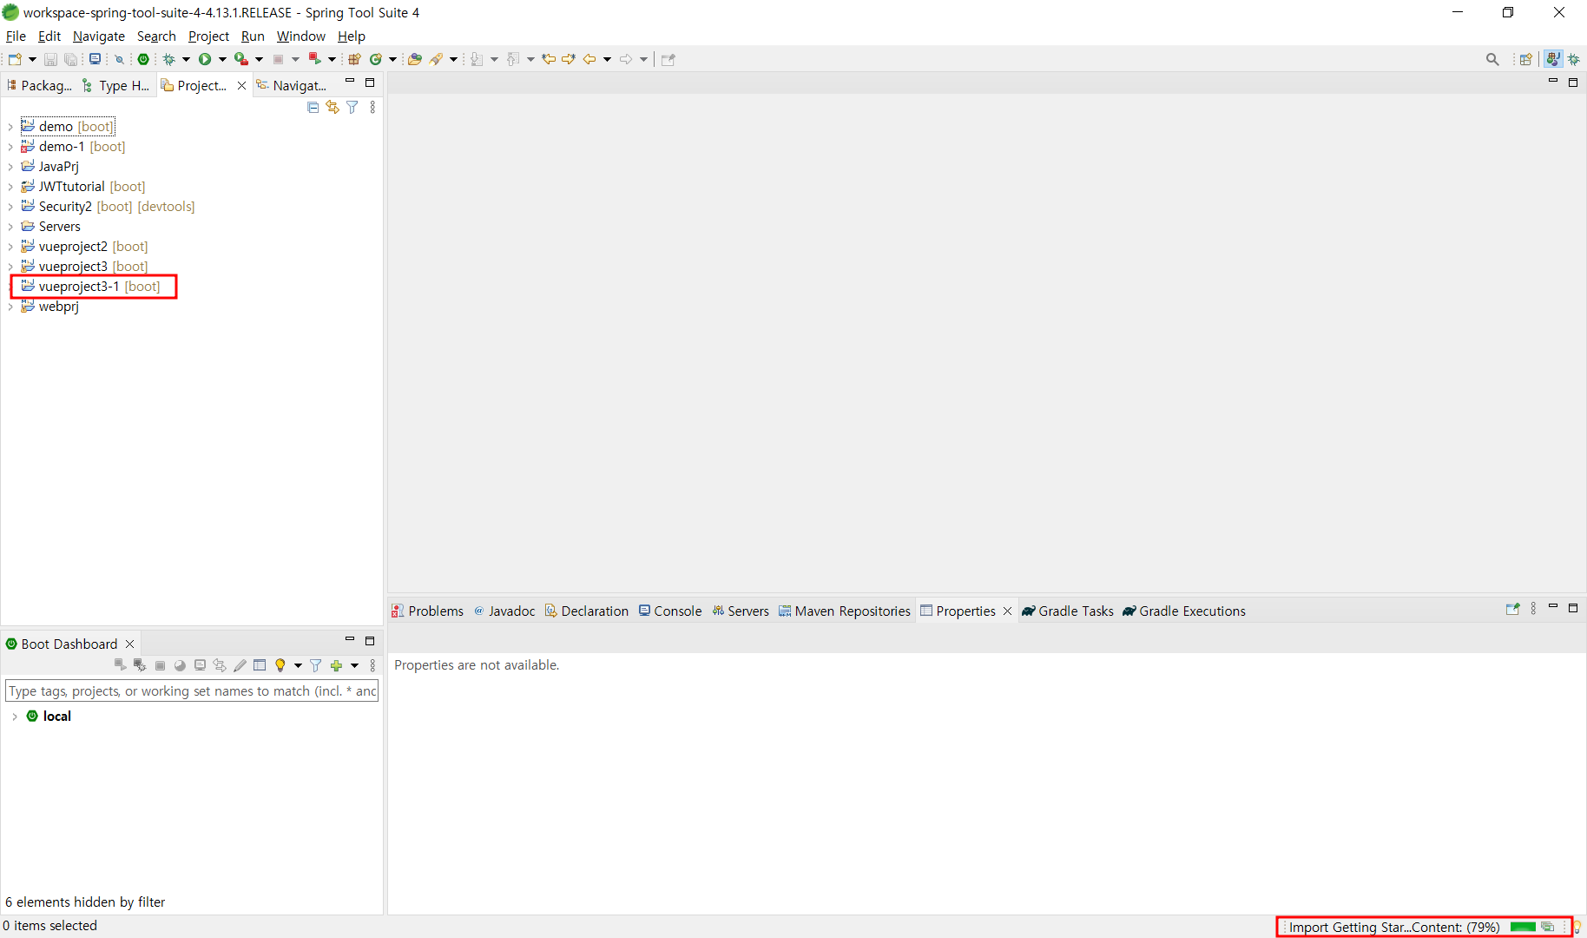This screenshot has height=938, width=1587.
Task: Switch to the Debug perspective button
Action: pos(1574,59)
